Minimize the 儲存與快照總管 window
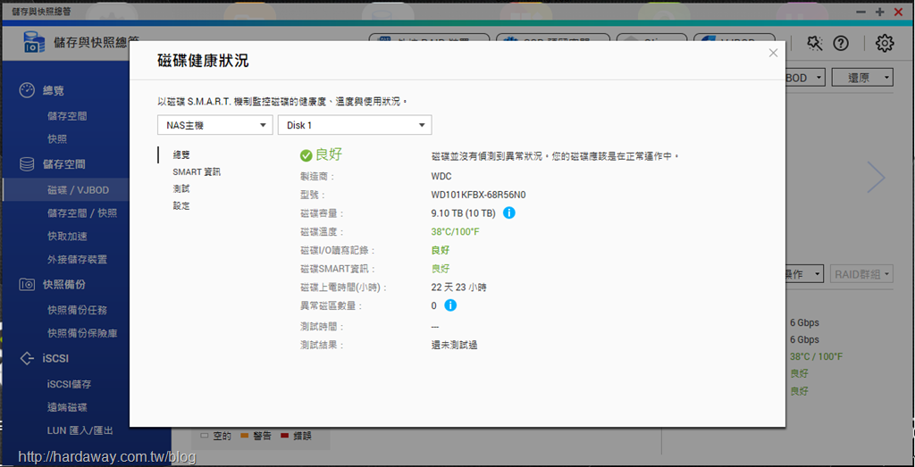915x467 pixels. [x=860, y=12]
